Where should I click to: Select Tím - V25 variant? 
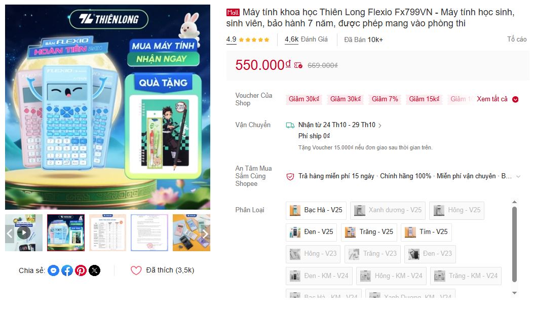point(426,232)
